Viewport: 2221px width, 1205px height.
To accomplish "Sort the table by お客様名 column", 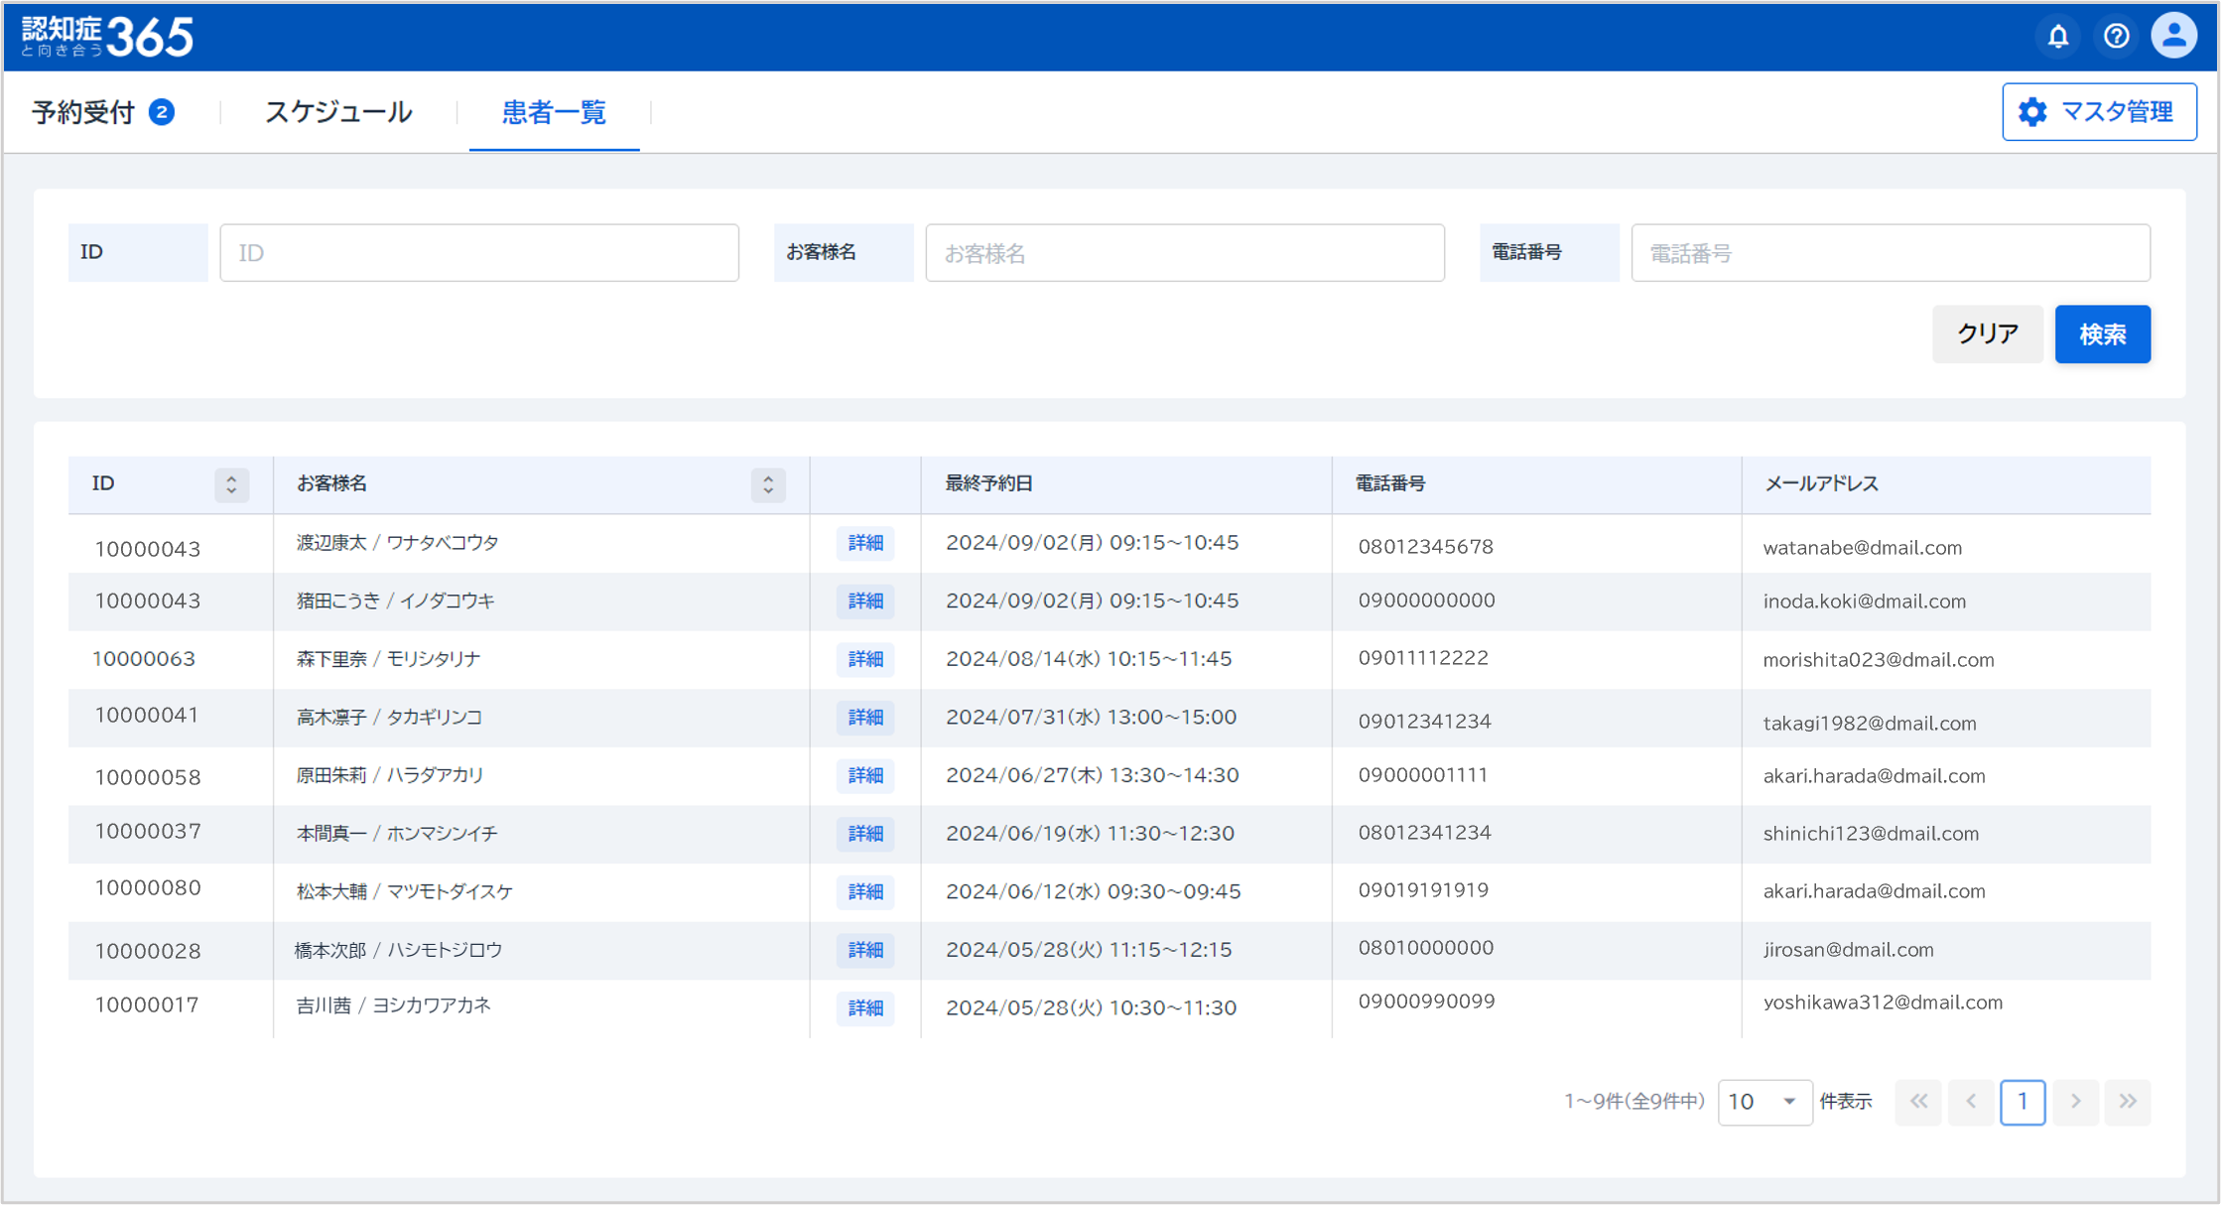I will (x=767, y=484).
